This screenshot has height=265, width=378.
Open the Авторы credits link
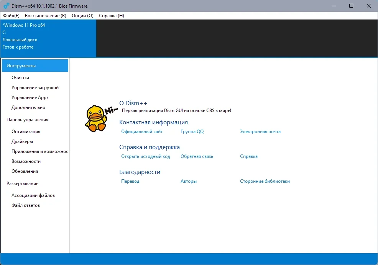[x=189, y=181]
